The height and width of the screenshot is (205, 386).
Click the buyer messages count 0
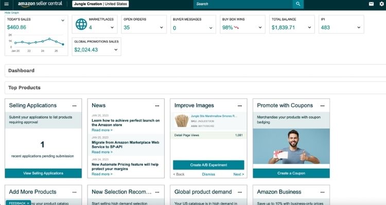[174, 28]
